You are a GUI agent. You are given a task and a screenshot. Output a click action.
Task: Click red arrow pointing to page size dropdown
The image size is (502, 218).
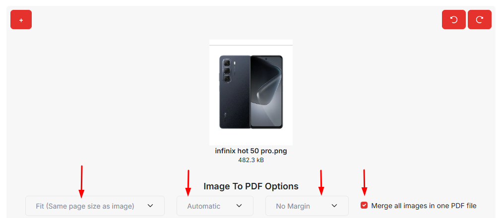click(x=81, y=182)
